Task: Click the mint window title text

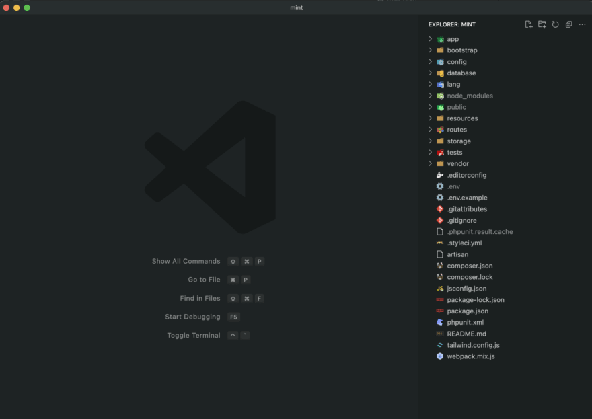Action: pyautogui.click(x=297, y=7)
